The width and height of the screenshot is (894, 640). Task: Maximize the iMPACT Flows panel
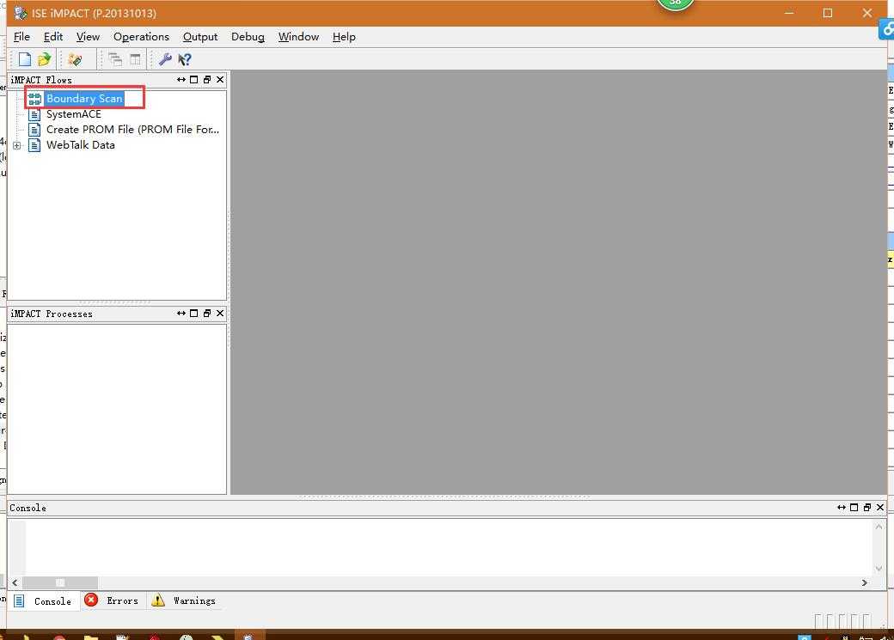194,80
